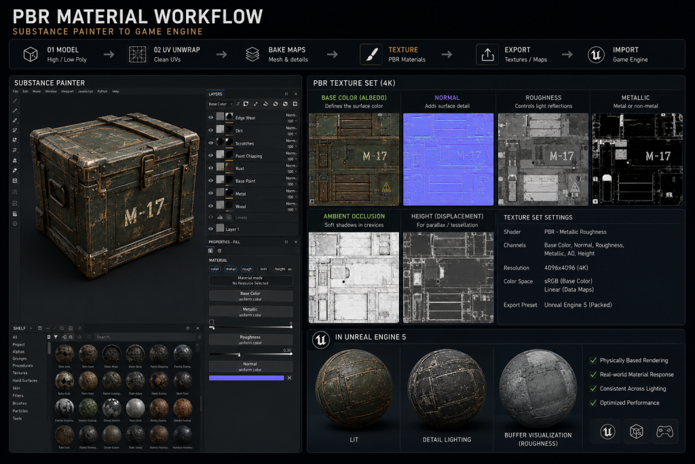Select the Texture step brush icon
This screenshot has width=695, height=464.
[371, 54]
